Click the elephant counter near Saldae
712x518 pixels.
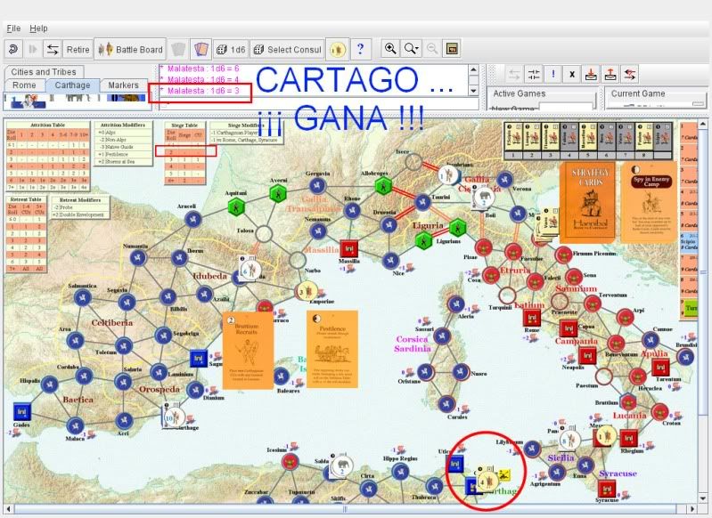tap(343, 466)
